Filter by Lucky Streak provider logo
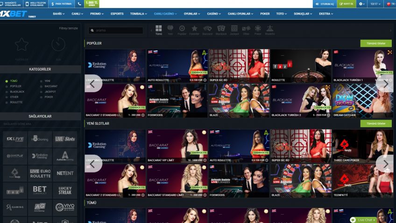The width and height of the screenshot is (396, 223). pyautogui.click(x=65, y=190)
